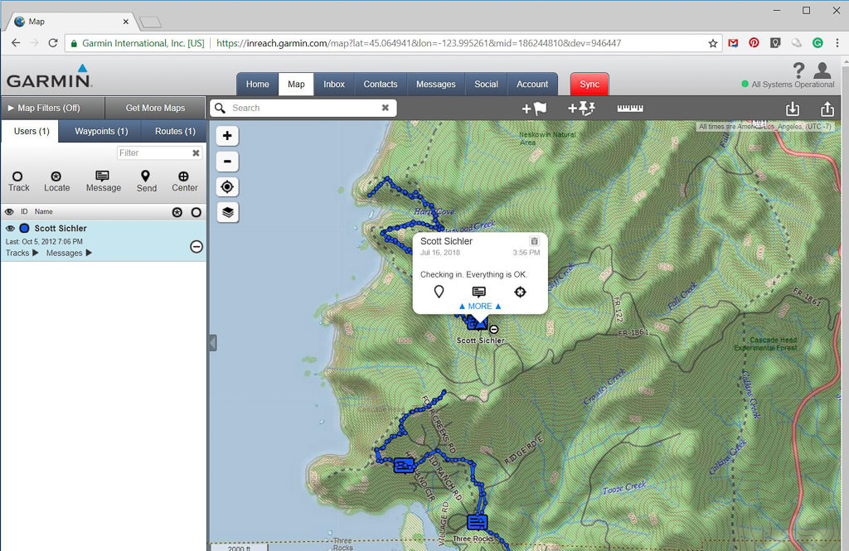Image resolution: width=849 pixels, height=551 pixels.
Task: Toggle the track circle in list header
Action: (x=196, y=212)
